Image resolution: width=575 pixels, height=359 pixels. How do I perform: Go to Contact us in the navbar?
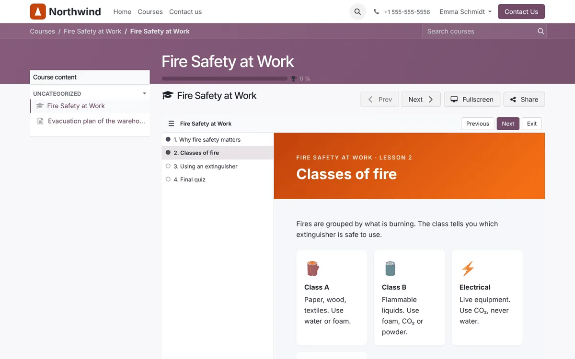pos(185,12)
